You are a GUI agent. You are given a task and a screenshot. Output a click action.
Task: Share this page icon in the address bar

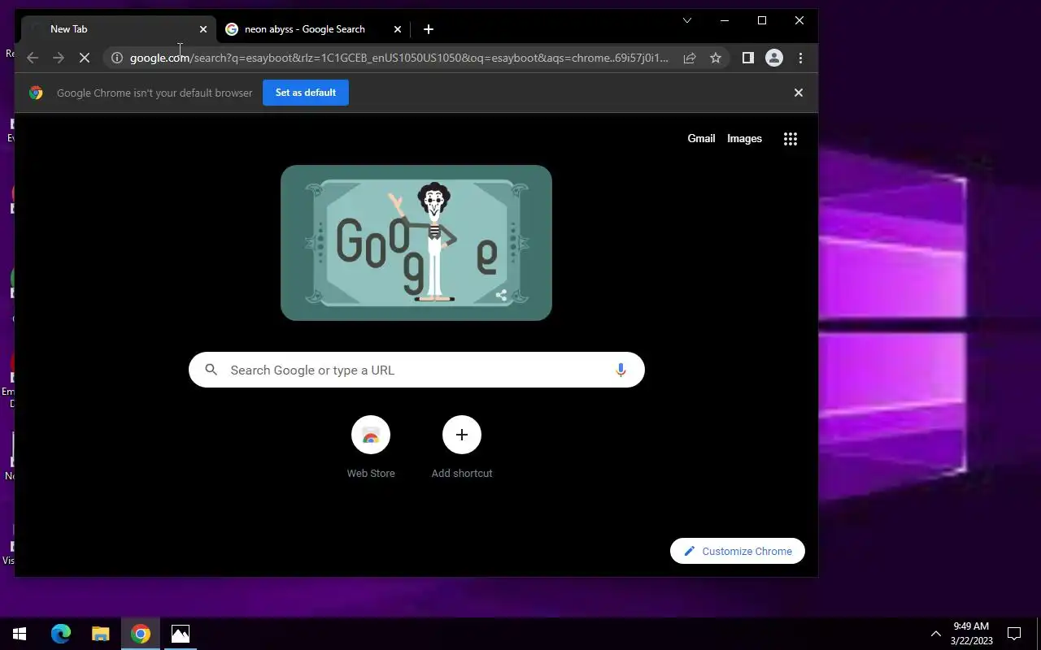coord(690,58)
